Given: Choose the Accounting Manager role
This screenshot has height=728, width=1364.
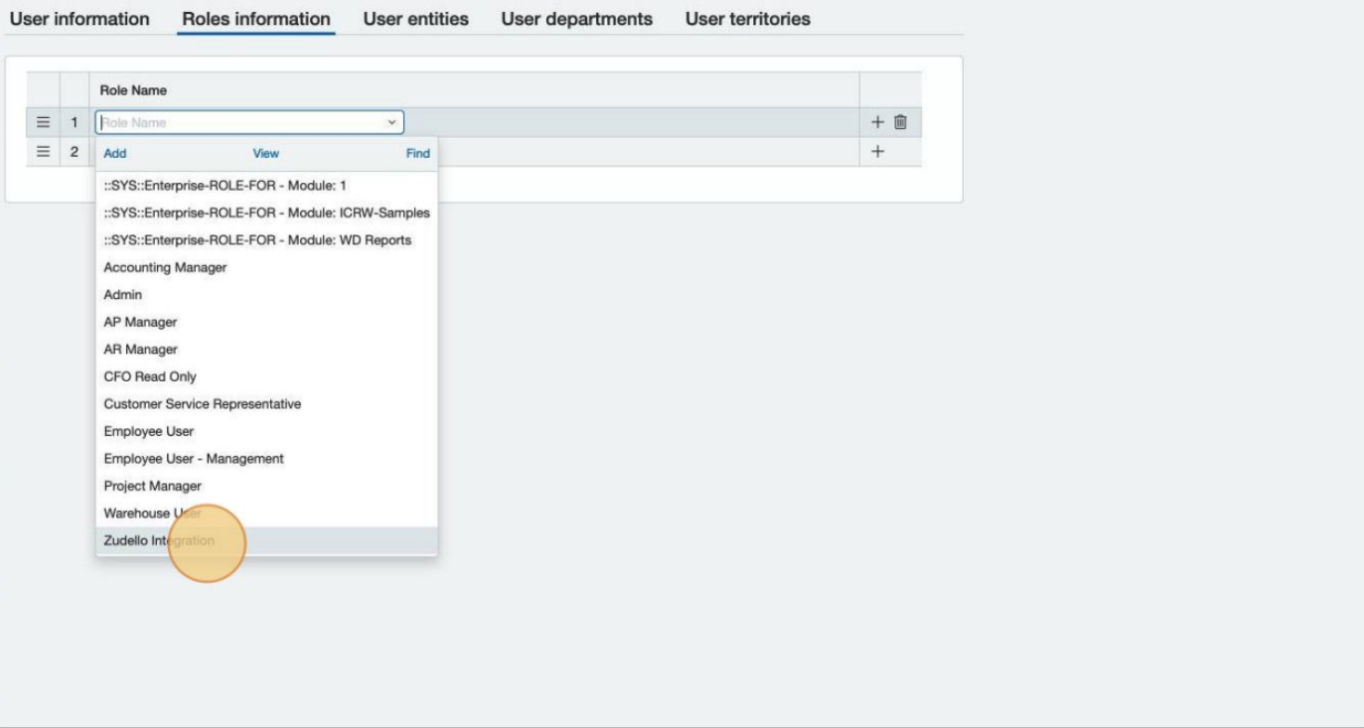Looking at the screenshot, I should [165, 267].
